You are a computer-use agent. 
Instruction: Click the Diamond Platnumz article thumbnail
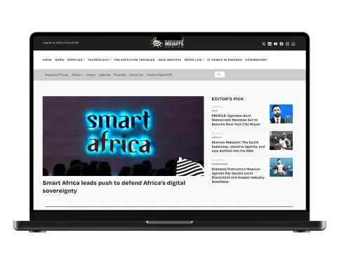[281, 167]
